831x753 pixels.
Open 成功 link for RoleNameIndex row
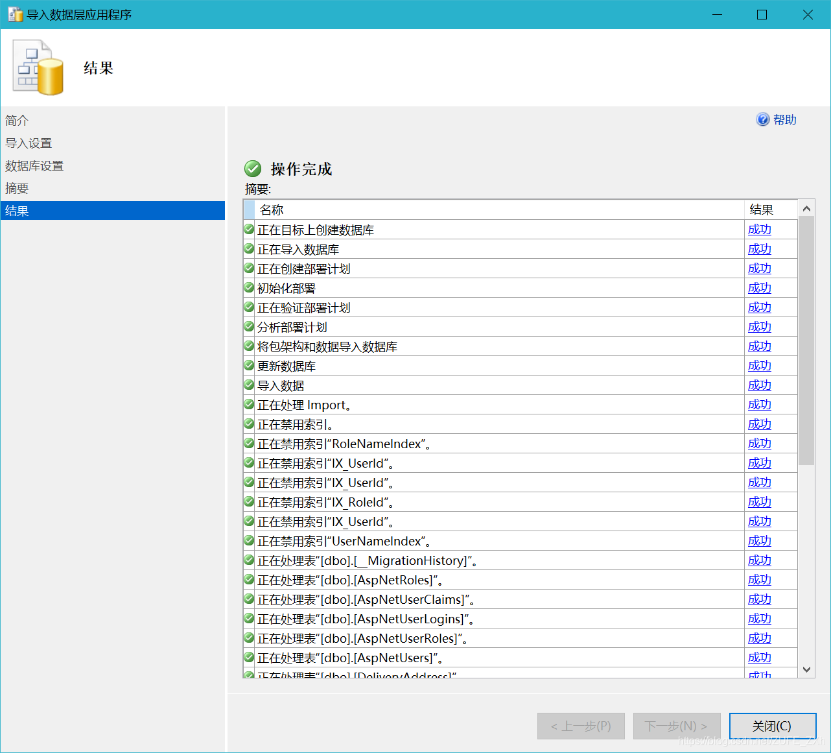760,444
